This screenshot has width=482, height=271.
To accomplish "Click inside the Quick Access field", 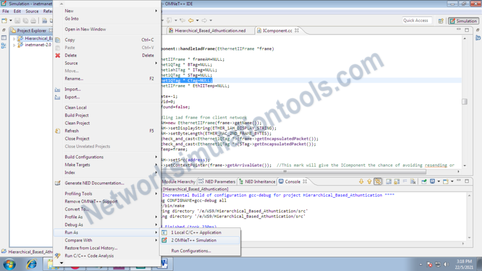I will coord(416,21).
